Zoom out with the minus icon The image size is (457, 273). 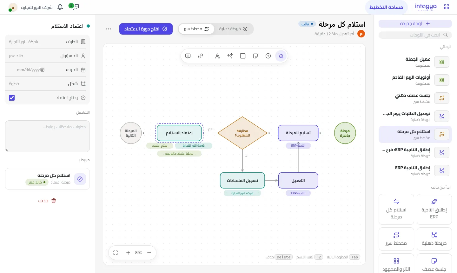tap(149, 253)
